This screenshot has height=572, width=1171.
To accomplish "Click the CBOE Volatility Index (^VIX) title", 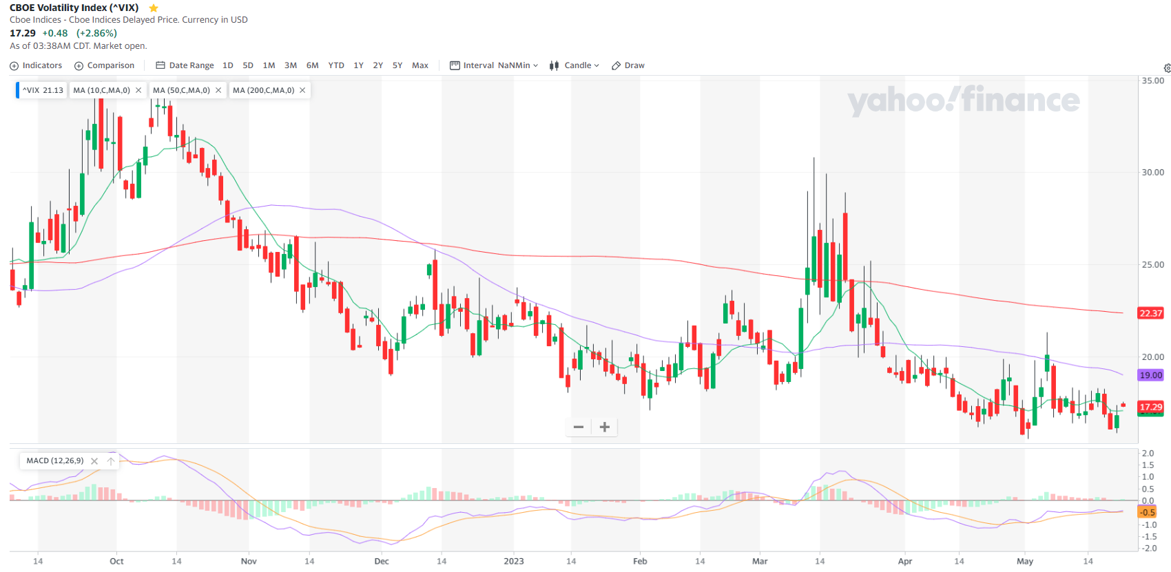I will click(74, 8).
